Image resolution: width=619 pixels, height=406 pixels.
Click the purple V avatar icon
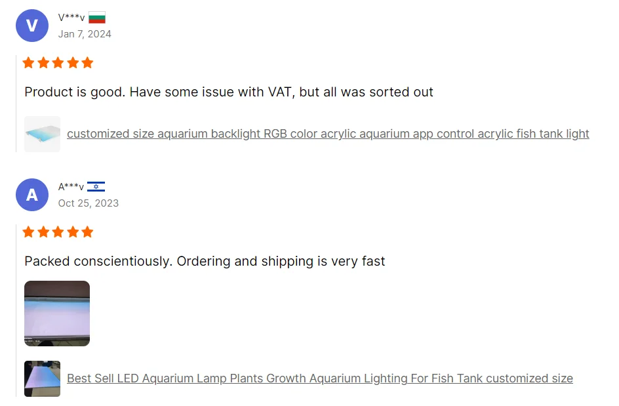31,26
